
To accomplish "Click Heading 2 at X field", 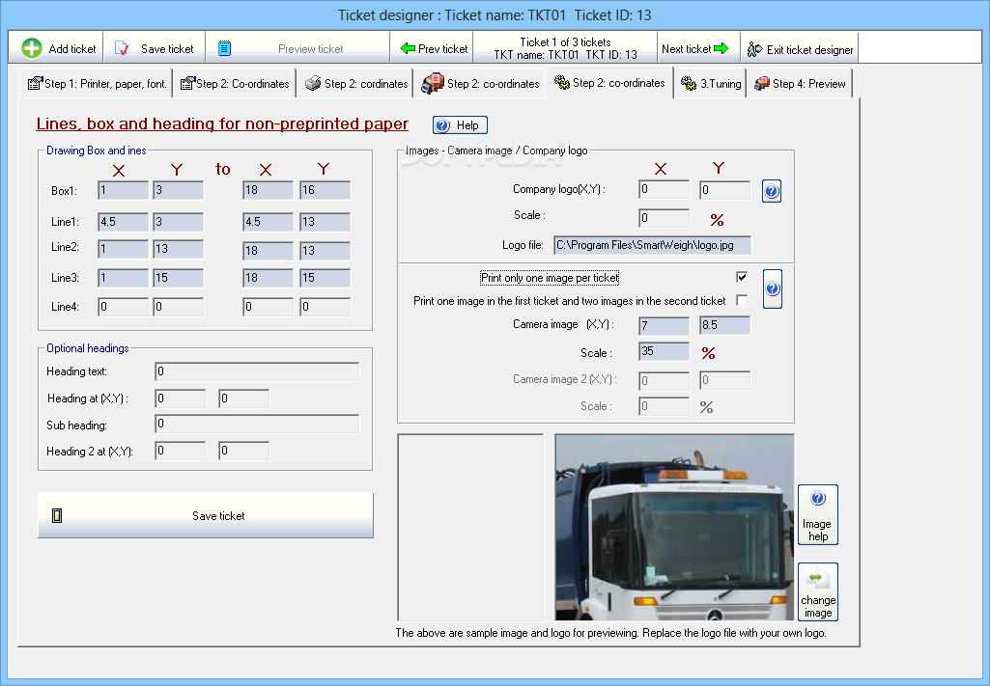I will (180, 451).
